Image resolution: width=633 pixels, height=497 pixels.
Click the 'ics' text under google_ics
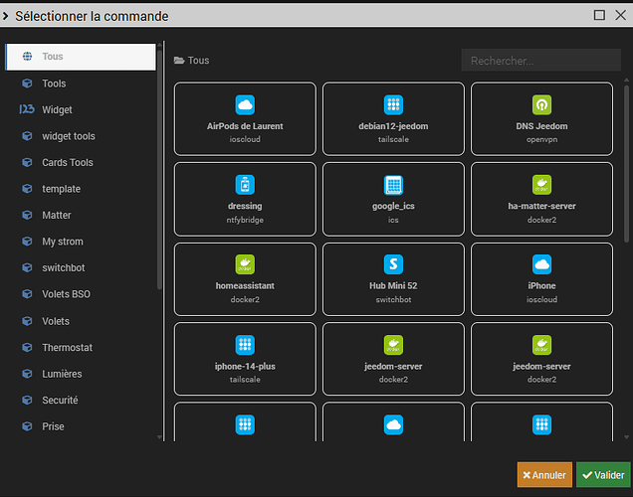(393, 220)
